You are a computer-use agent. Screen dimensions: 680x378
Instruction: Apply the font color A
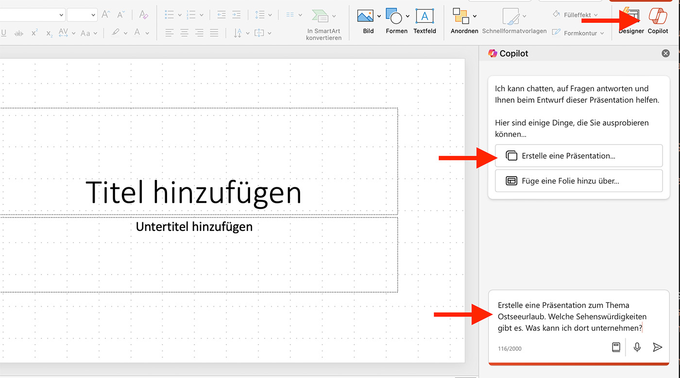pyautogui.click(x=137, y=33)
